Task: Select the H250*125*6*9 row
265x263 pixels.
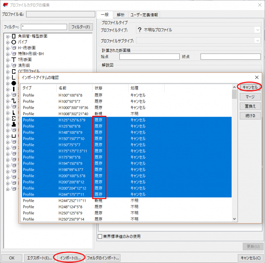Action: point(127,213)
